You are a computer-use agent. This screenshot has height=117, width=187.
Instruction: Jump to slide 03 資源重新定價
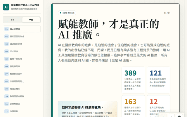point(22,44)
